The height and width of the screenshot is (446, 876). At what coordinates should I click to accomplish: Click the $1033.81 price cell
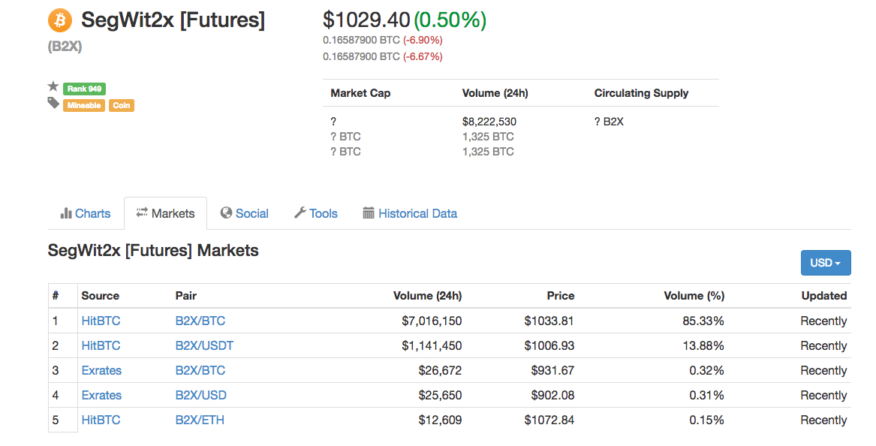point(549,321)
